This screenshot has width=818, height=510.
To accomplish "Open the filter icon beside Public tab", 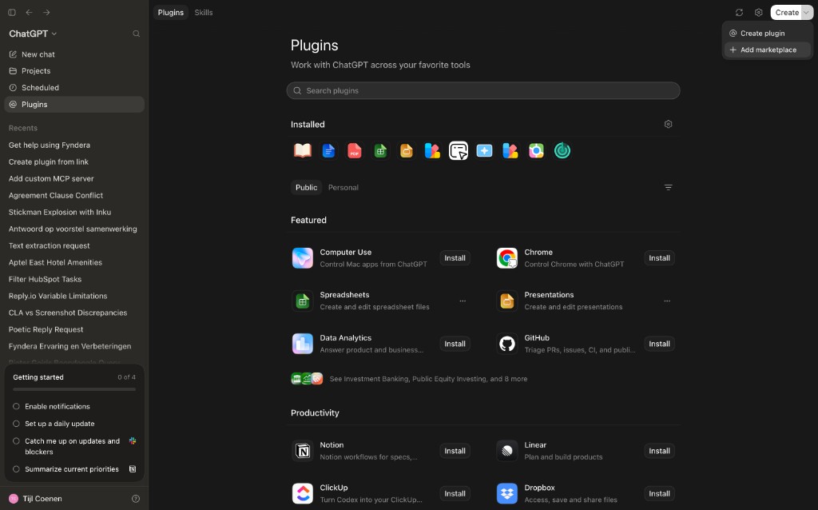I will 669,187.
